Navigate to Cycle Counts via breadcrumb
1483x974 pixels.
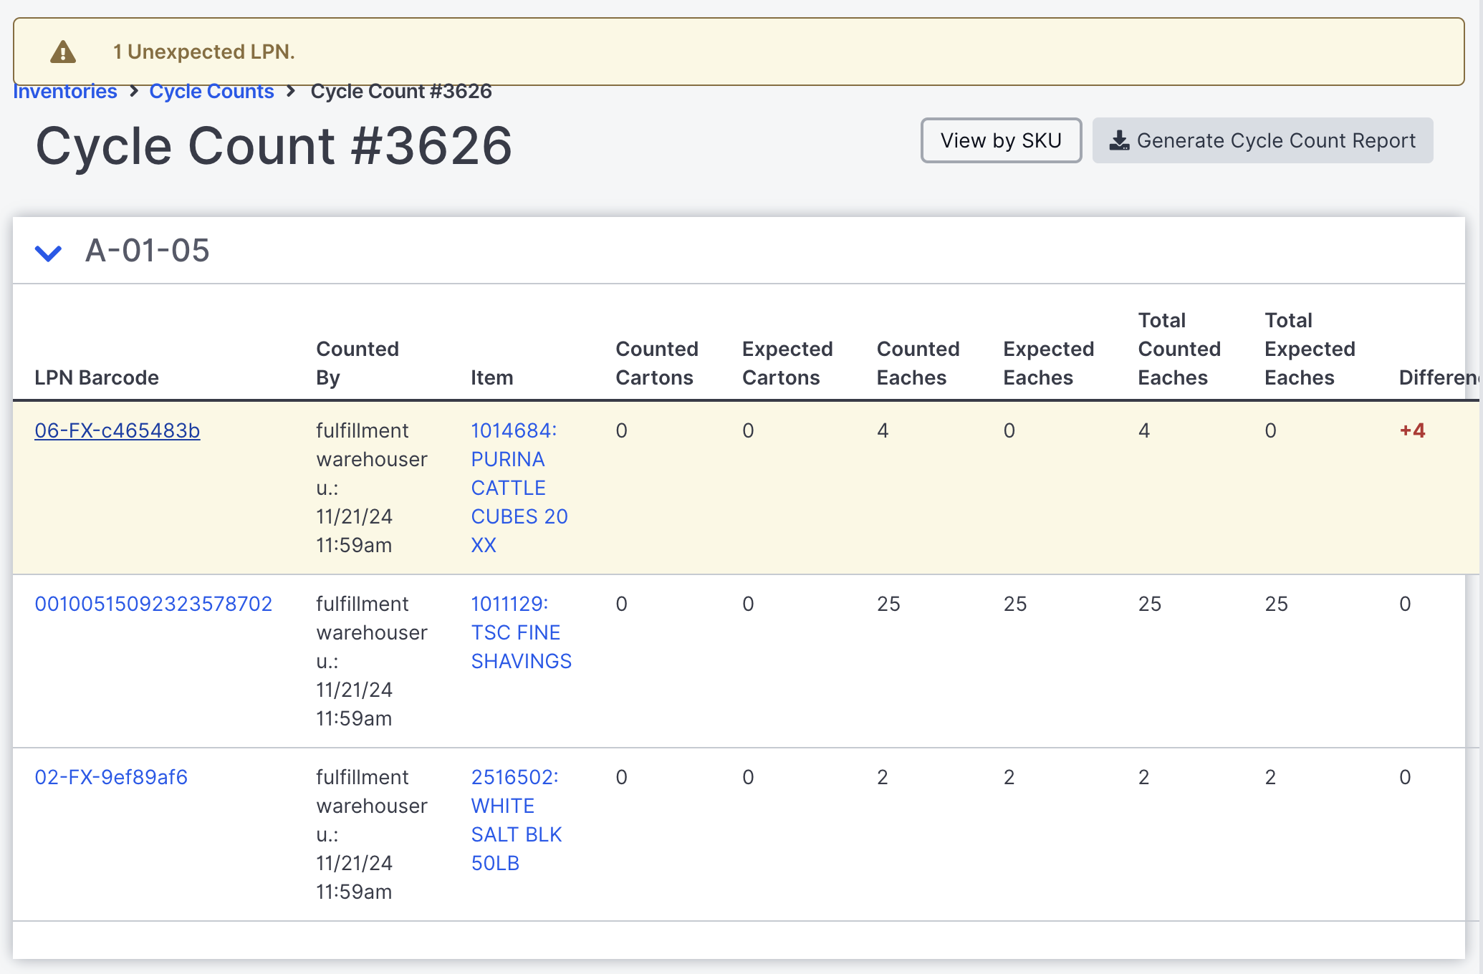[211, 91]
